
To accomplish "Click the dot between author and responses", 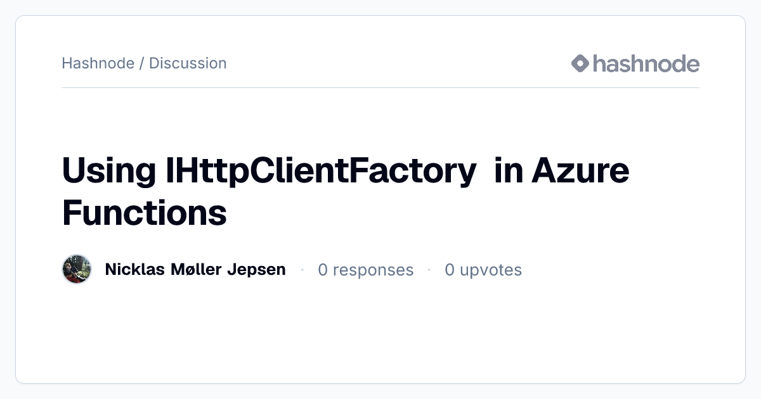I will pyautogui.click(x=302, y=270).
